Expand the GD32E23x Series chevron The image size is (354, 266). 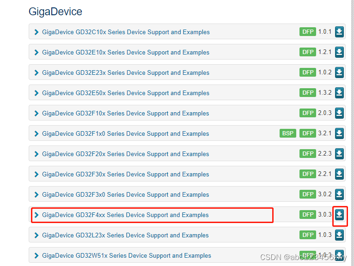[37, 73]
